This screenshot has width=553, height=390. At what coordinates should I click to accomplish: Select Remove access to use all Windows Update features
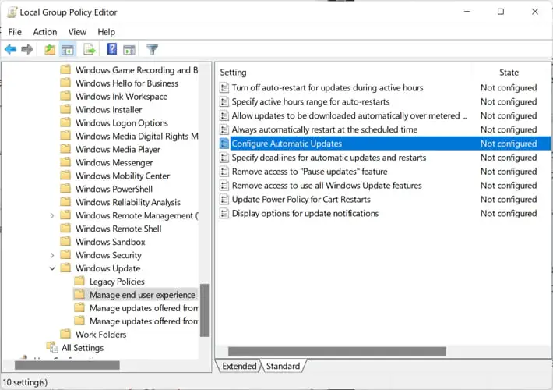pos(326,186)
